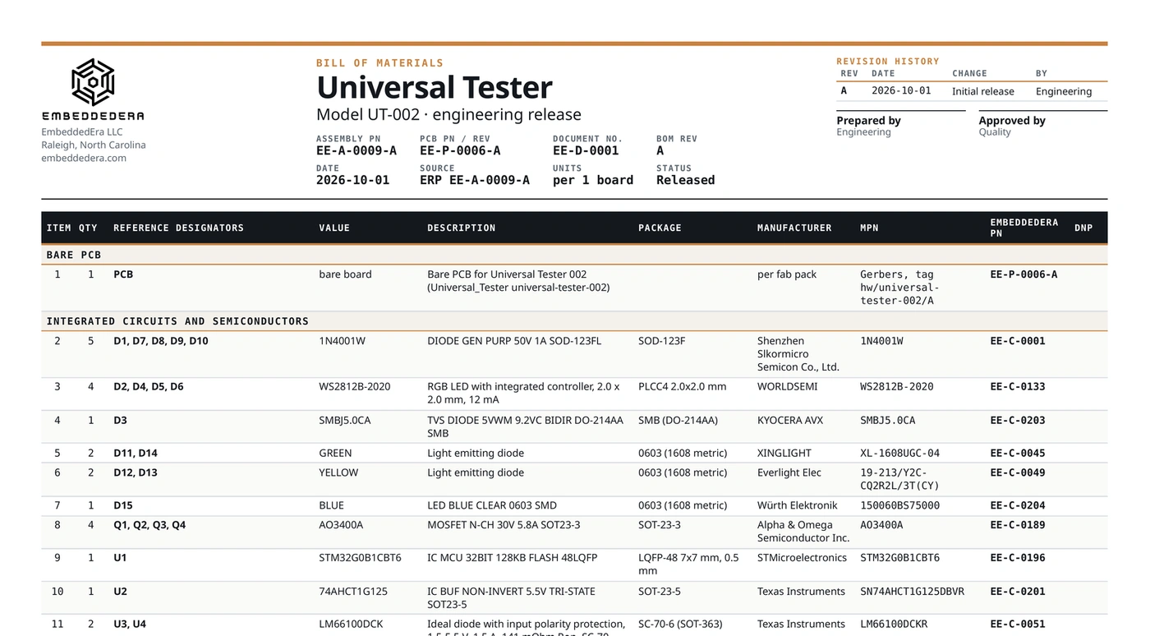Viewport: 1150px width, 636px height.
Task: Click the "Released" status value
Action: coord(685,180)
